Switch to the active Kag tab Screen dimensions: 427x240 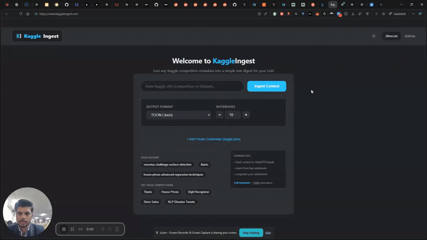[332, 5]
